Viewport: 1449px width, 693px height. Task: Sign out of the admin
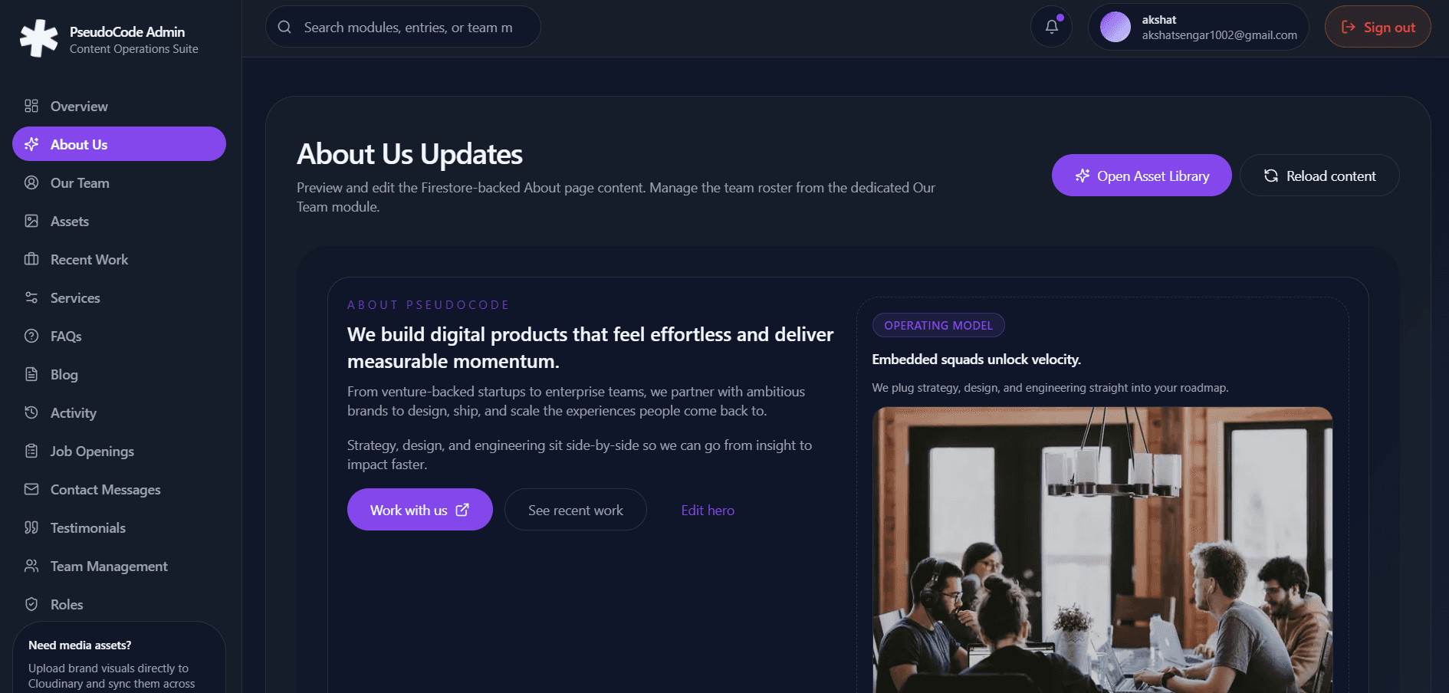tap(1378, 27)
